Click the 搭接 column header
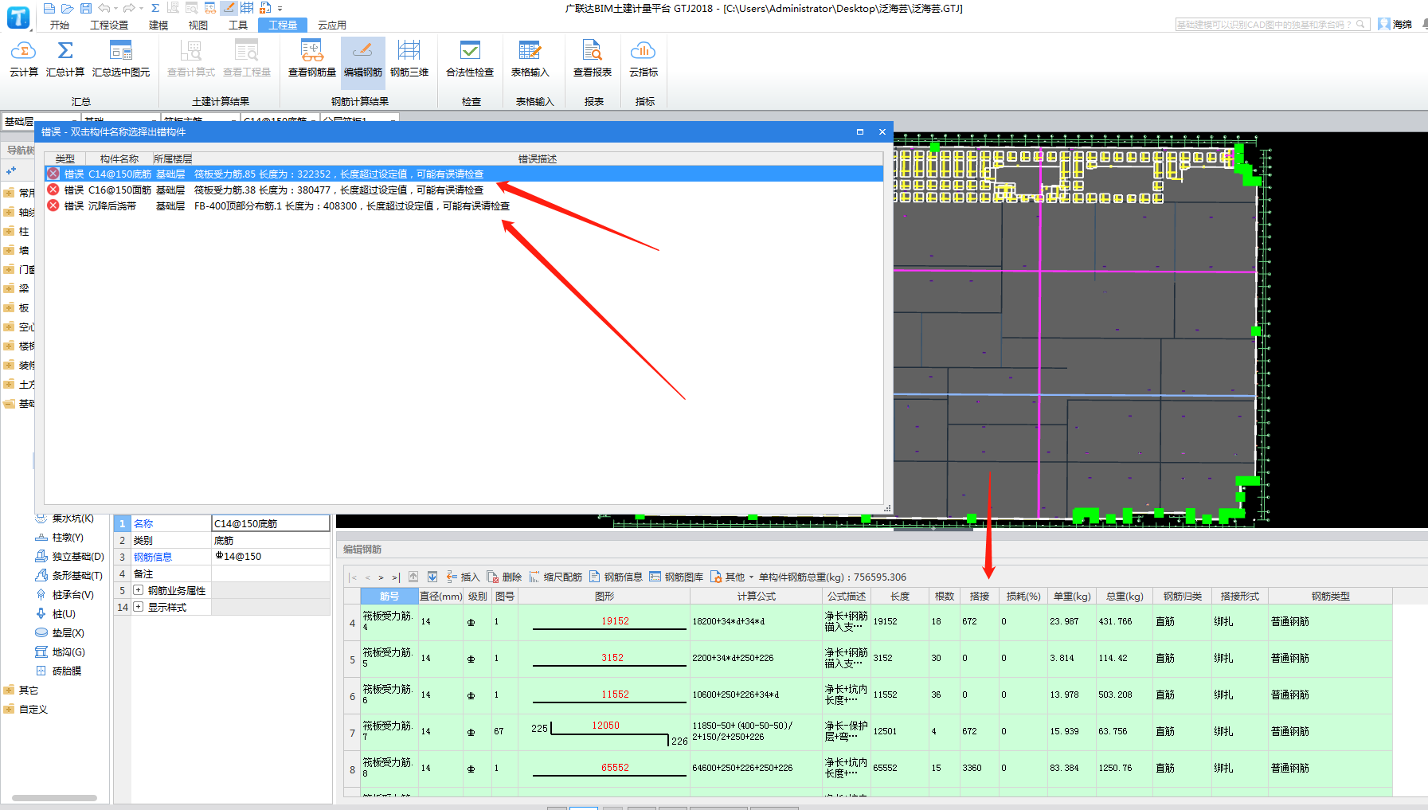Screen dimensions: 1428x810 tap(980, 596)
